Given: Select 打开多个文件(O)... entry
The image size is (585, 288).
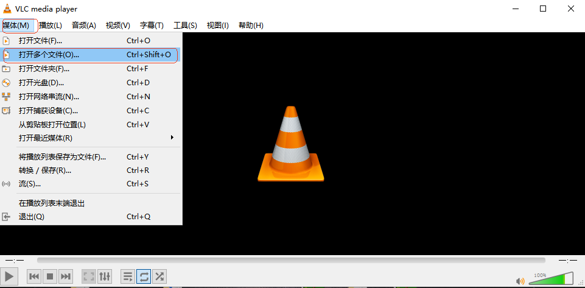Looking at the screenshot, I should [91, 55].
